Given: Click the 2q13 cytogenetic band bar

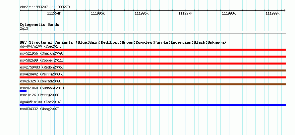Looking at the screenshot, I should click(152, 32).
